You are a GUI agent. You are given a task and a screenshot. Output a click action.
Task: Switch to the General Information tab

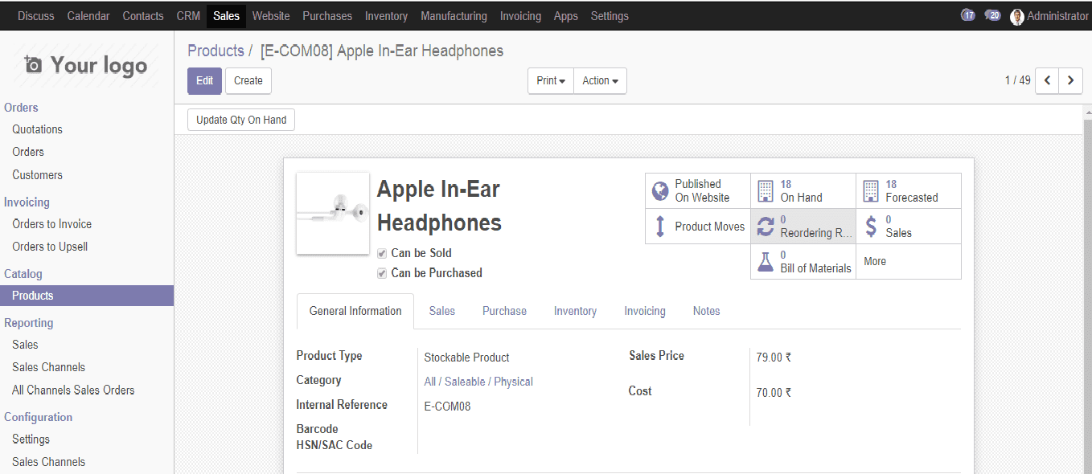(x=355, y=311)
